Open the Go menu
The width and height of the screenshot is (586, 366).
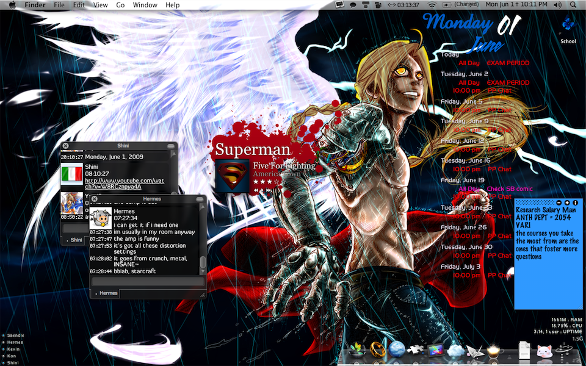coord(120,5)
